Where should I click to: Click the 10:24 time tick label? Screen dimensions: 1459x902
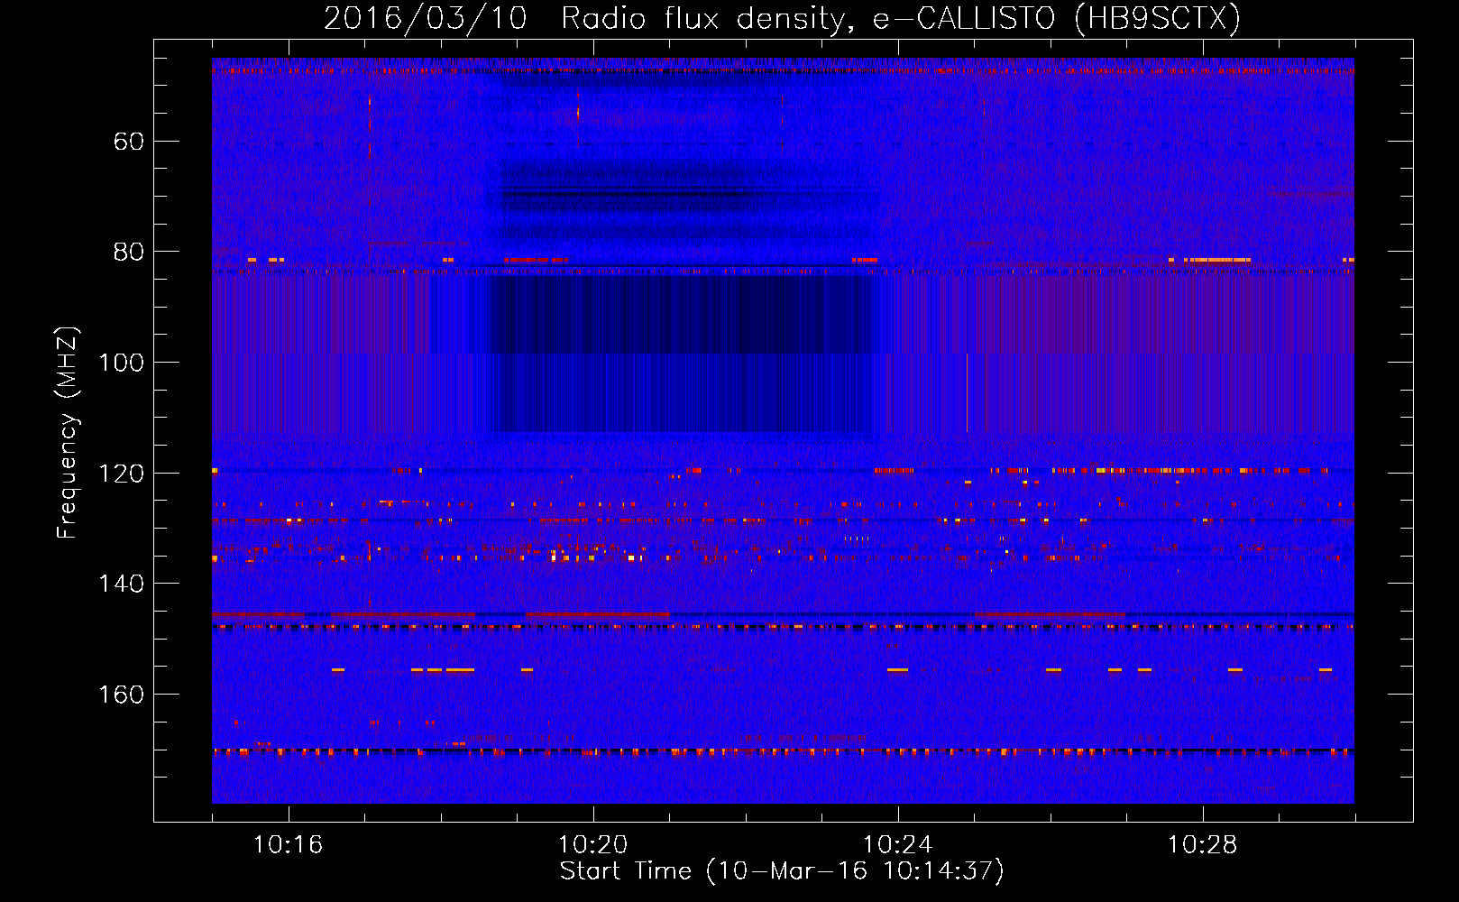point(898,845)
